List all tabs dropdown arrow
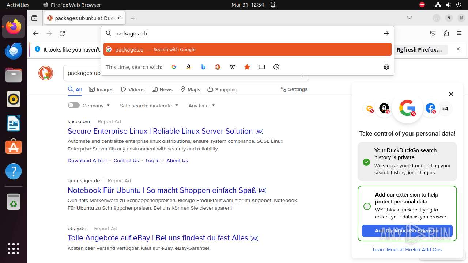The width and height of the screenshot is (468, 263). click(x=409, y=18)
